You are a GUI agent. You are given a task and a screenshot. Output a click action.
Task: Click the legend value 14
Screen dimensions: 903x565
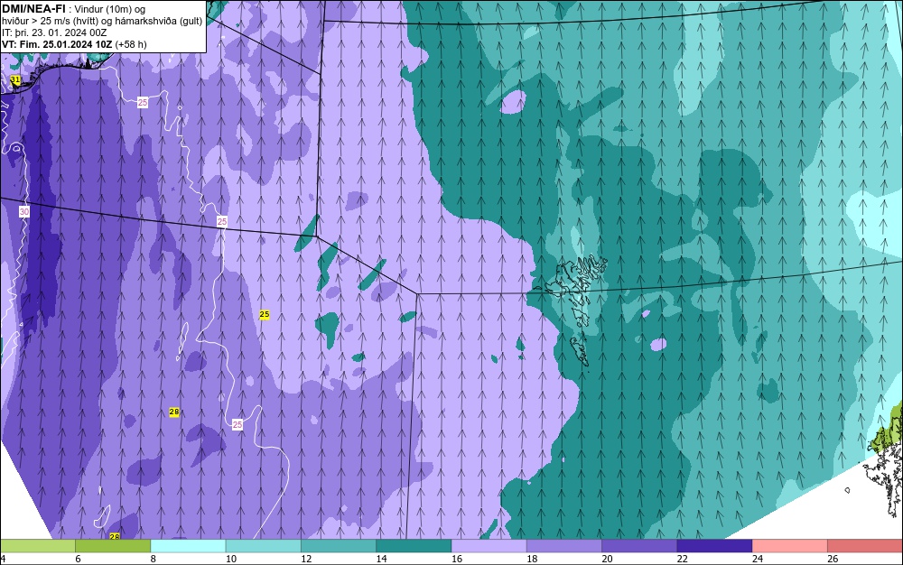(x=381, y=559)
